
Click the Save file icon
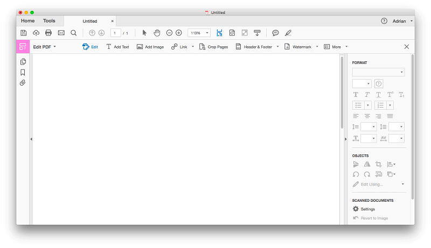pyautogui.click(x=24, y=33)
